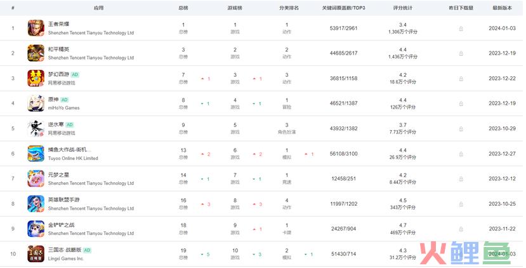Click the download lock icon for 梦幻西游
Image resolution: width=526 pixels, height=268 pixels.
coord(461,79)
